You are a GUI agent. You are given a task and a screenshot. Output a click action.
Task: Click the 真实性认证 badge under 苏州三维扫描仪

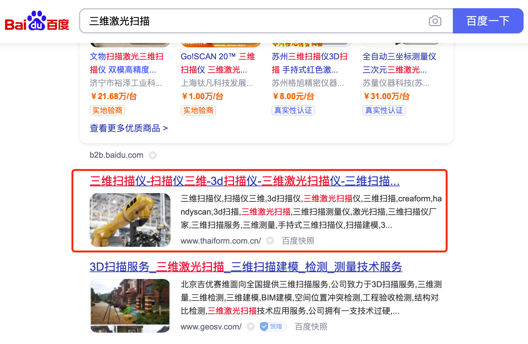tap(293, 110)
